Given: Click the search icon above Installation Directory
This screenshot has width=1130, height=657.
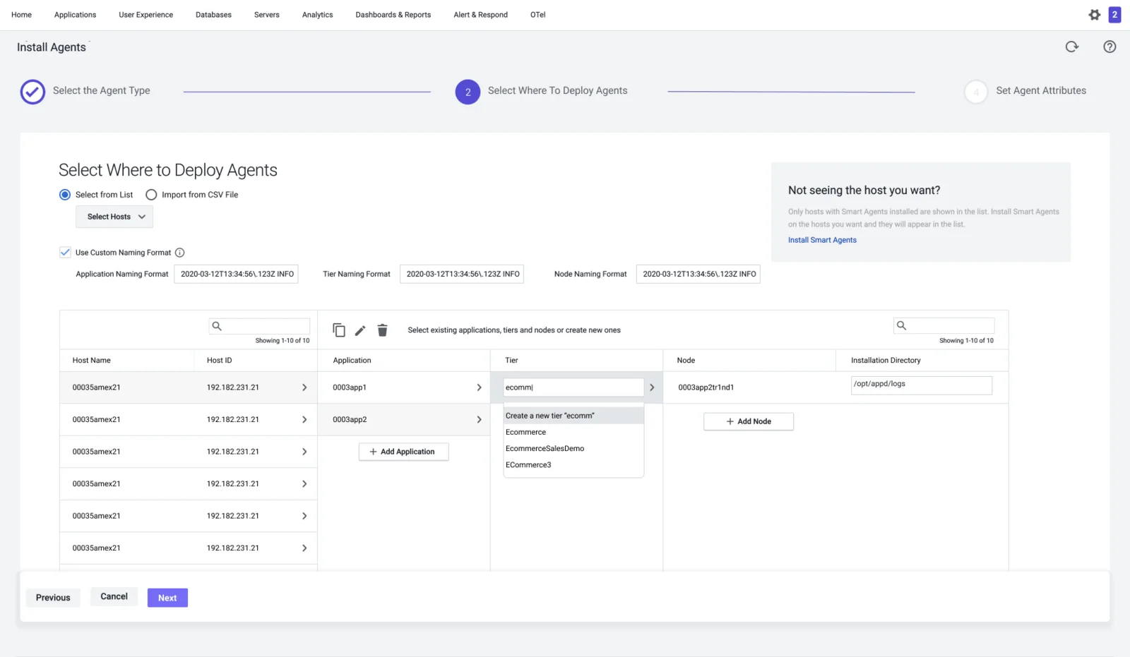Looking at the screenshot, I should click(901, 325).
